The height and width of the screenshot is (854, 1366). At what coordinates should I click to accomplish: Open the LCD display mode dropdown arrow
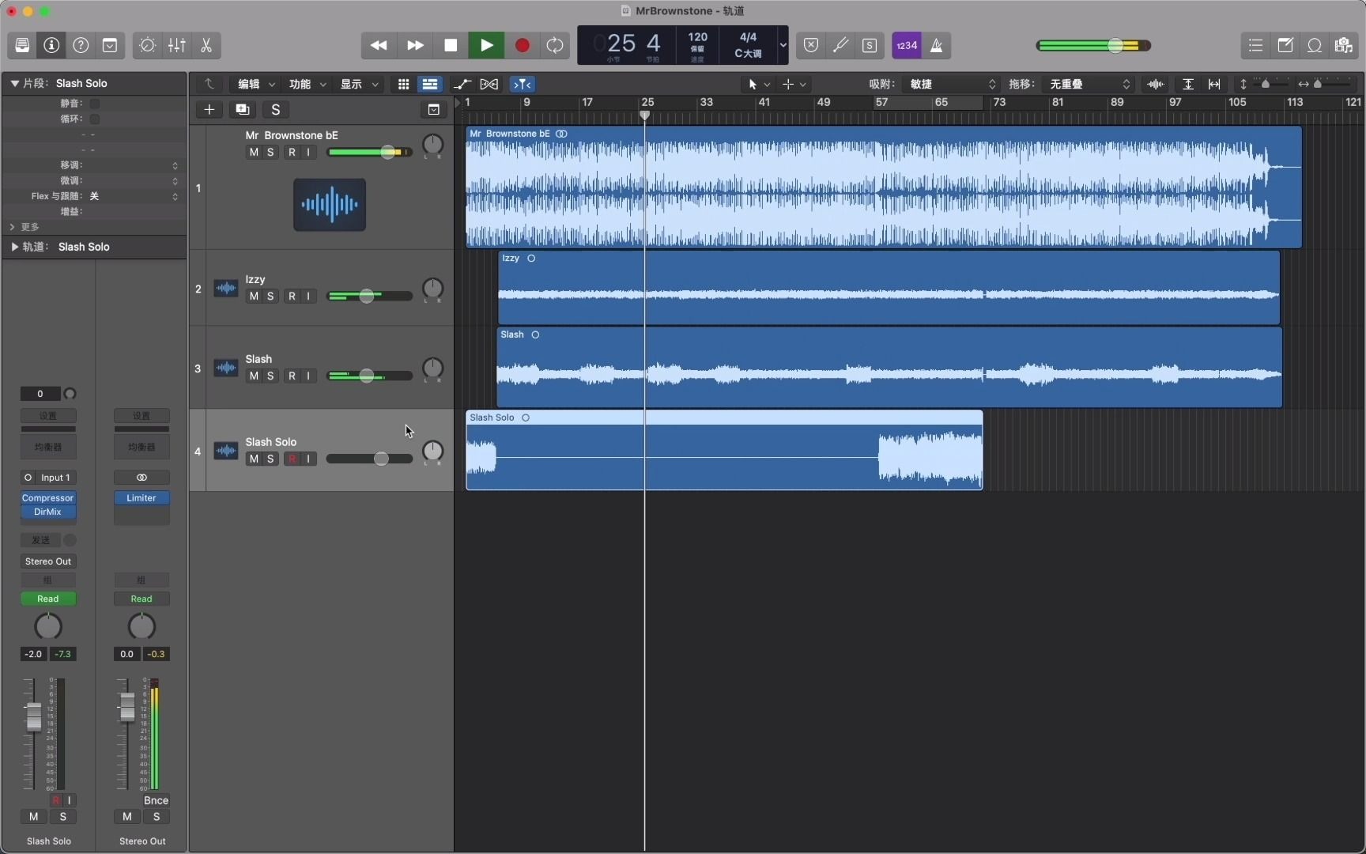pos(783,45)
